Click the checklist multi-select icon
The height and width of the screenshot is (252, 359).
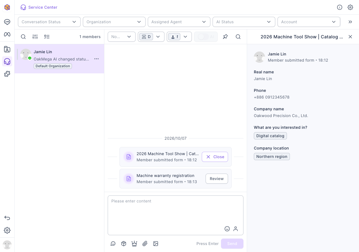47,37
